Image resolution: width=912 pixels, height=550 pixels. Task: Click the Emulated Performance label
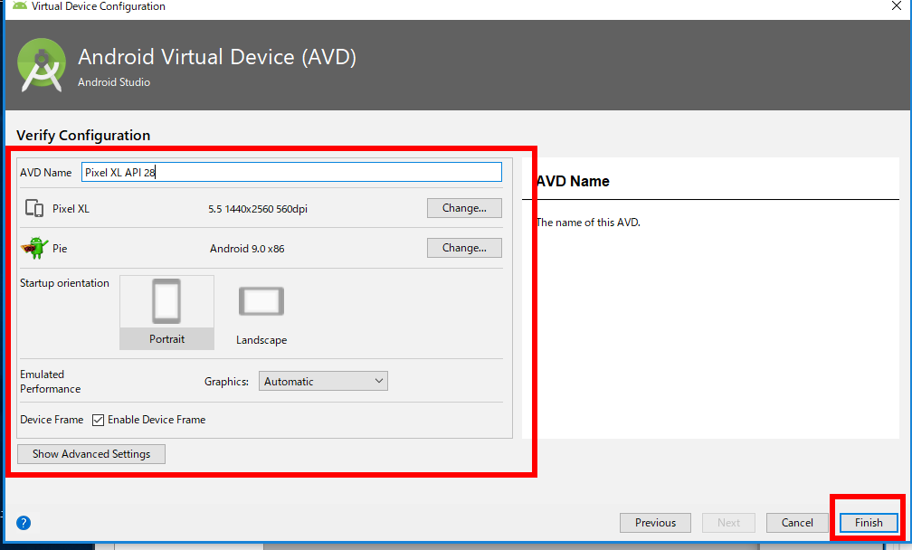coord(51,382)
